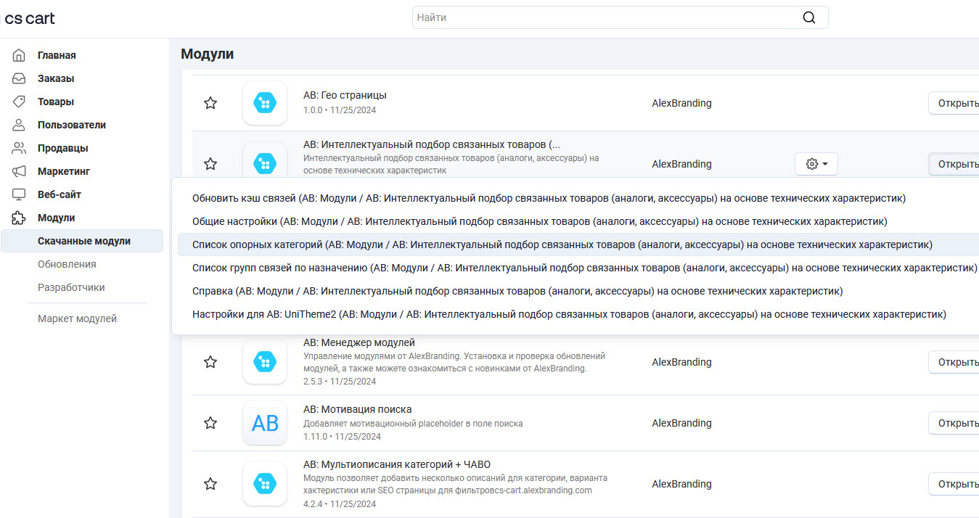
Task: Open Маркет модулей link
Action: click(x=77, y=318)
